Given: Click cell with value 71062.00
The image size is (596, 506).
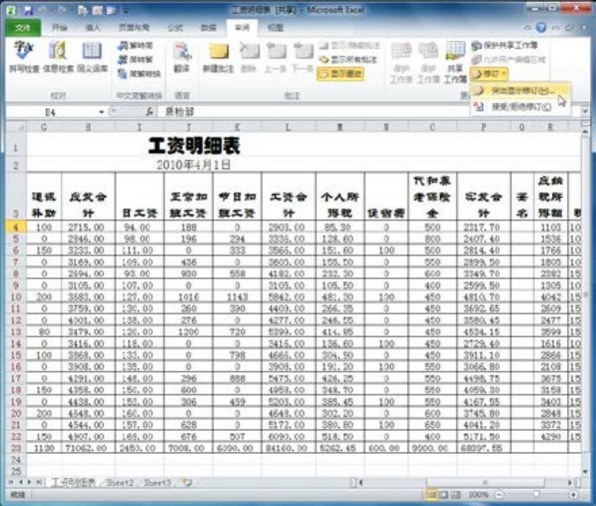Looking at the screenshot, I should 88,448.
